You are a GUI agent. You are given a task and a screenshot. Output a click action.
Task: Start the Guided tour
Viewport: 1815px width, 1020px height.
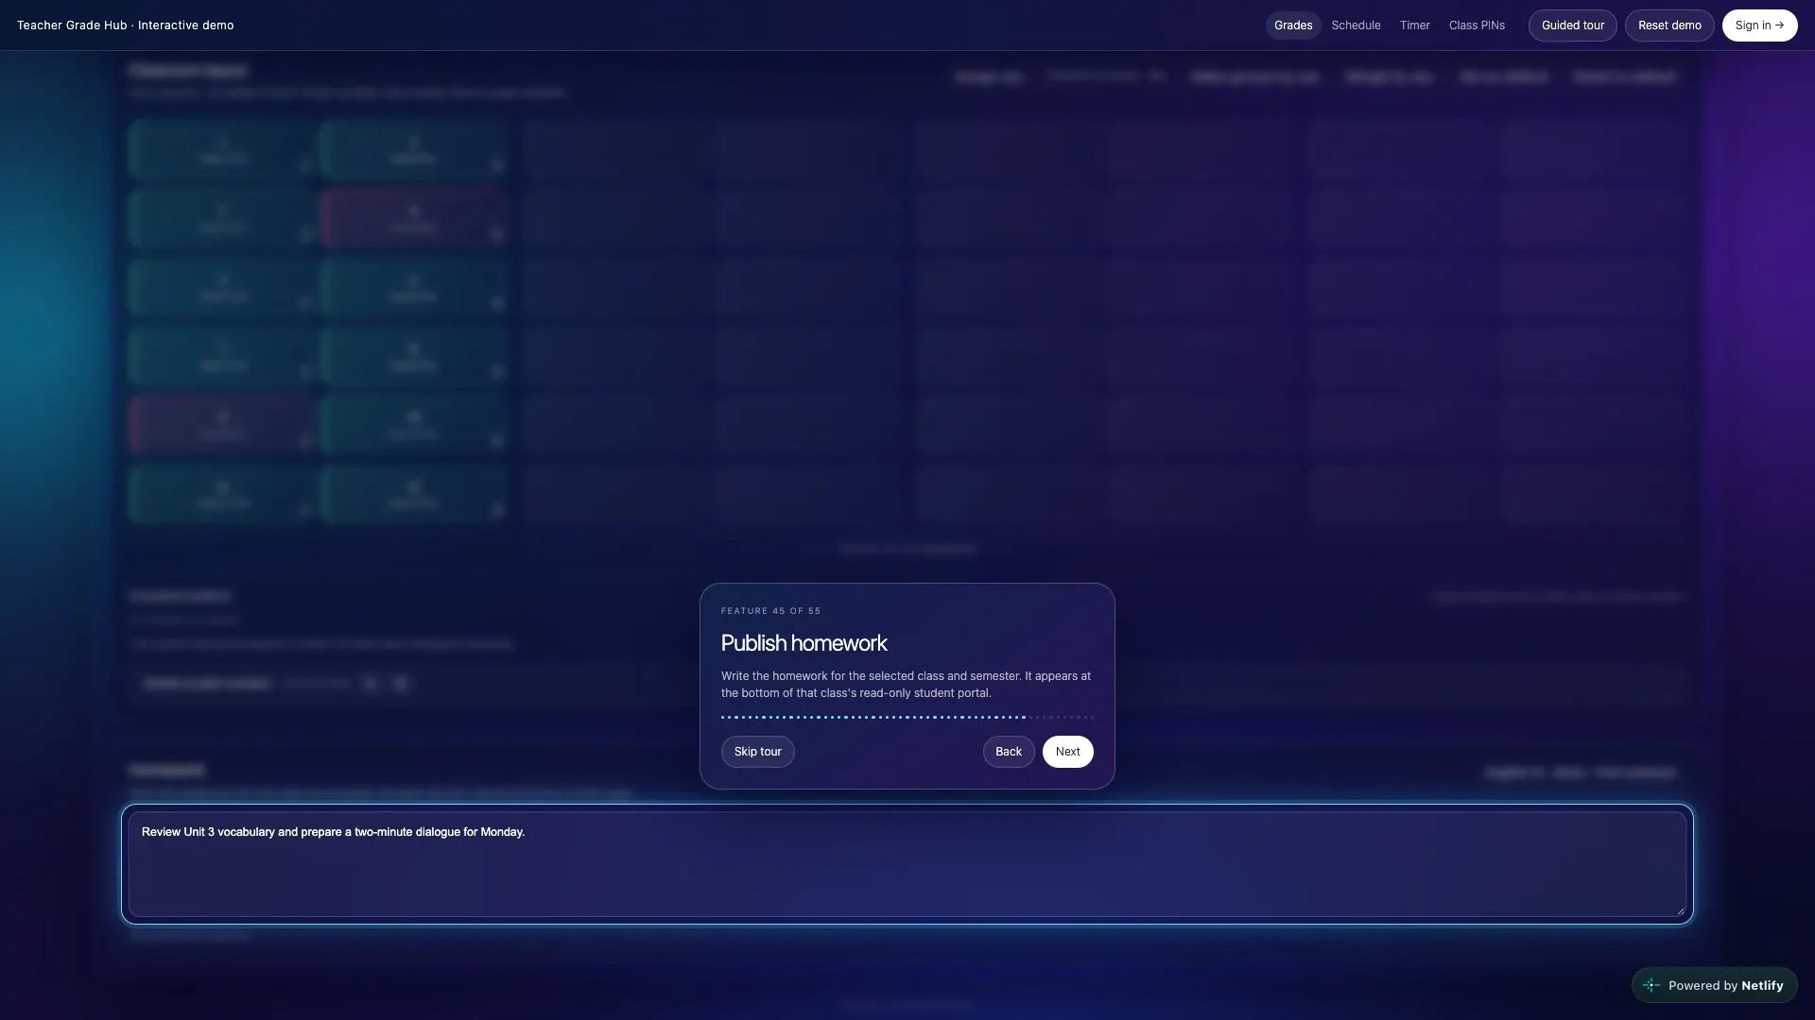1572,25
